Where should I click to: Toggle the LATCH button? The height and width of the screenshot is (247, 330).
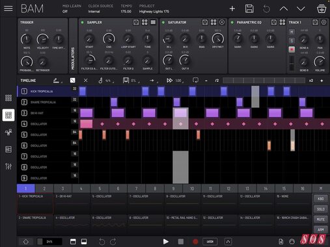(x=210, y=242)
